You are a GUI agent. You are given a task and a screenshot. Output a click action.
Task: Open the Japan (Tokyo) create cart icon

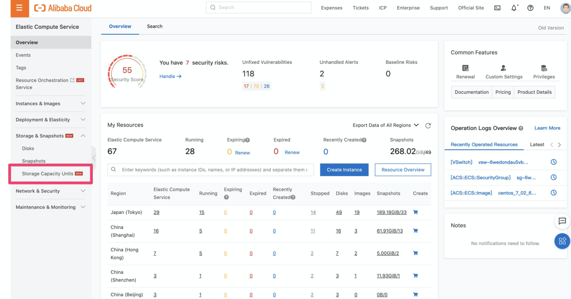[415, 212]
